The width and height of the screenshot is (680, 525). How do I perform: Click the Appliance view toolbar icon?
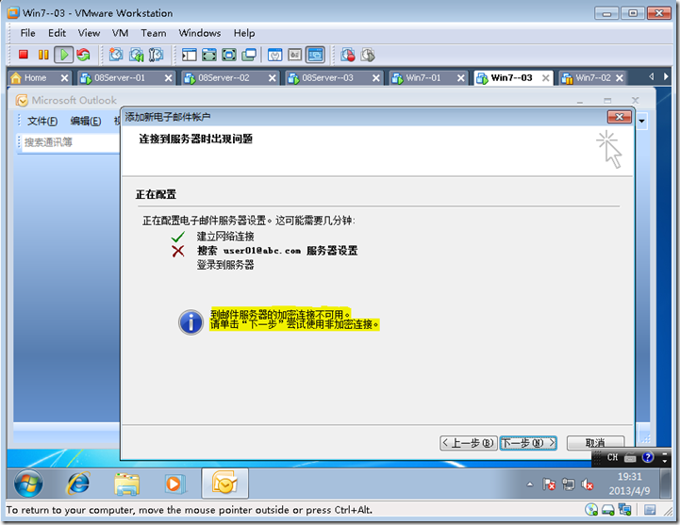pos(295,55)
